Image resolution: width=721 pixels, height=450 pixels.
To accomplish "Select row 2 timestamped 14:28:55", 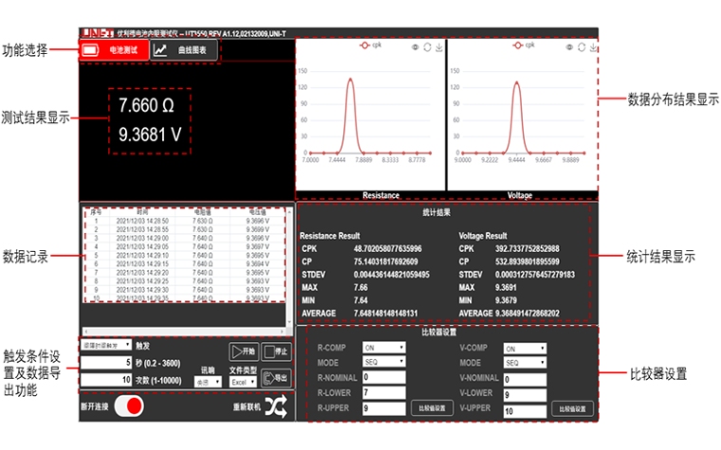I will tap(184, 229).
